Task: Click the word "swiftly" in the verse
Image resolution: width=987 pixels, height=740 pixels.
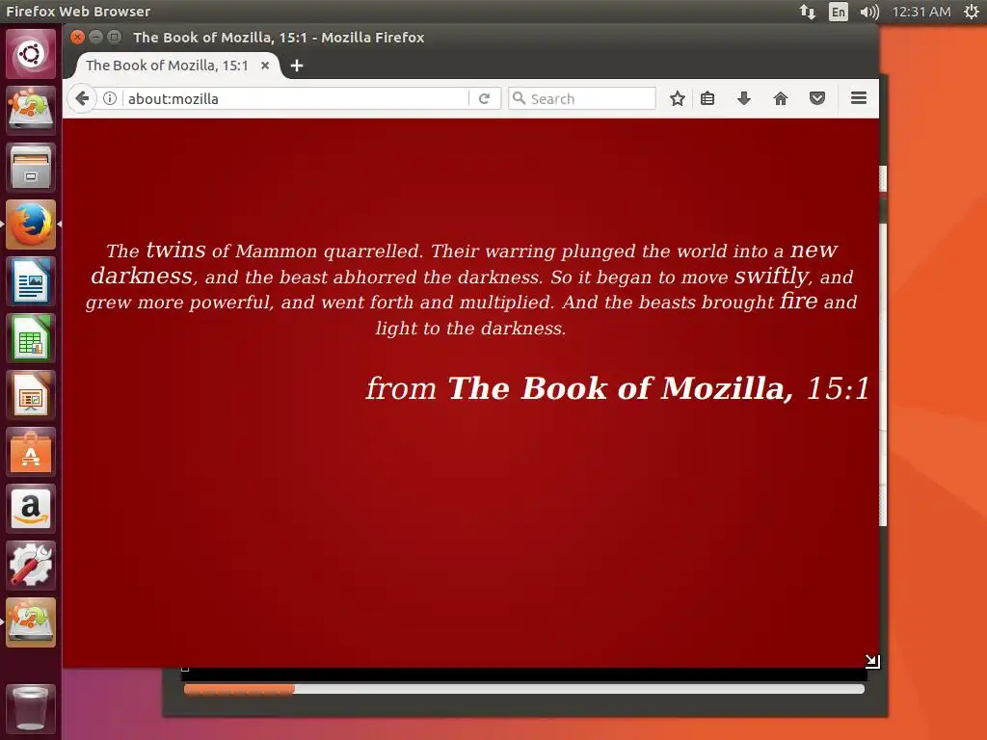Action: [772, 276]
